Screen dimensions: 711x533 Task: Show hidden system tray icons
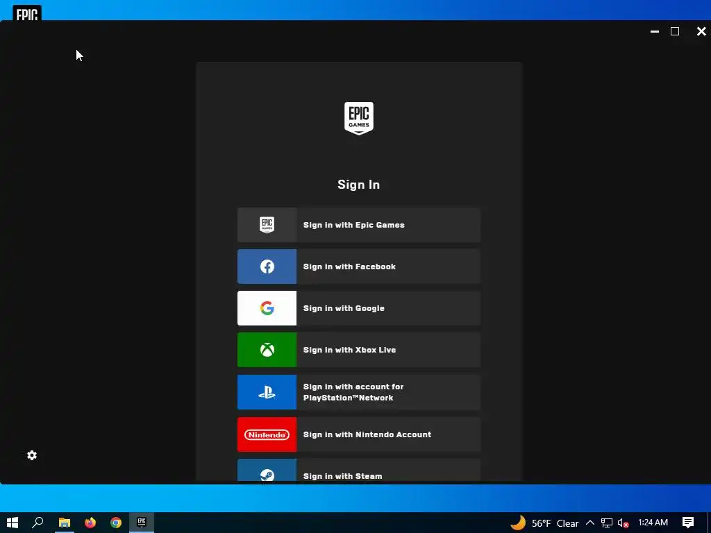590,523
